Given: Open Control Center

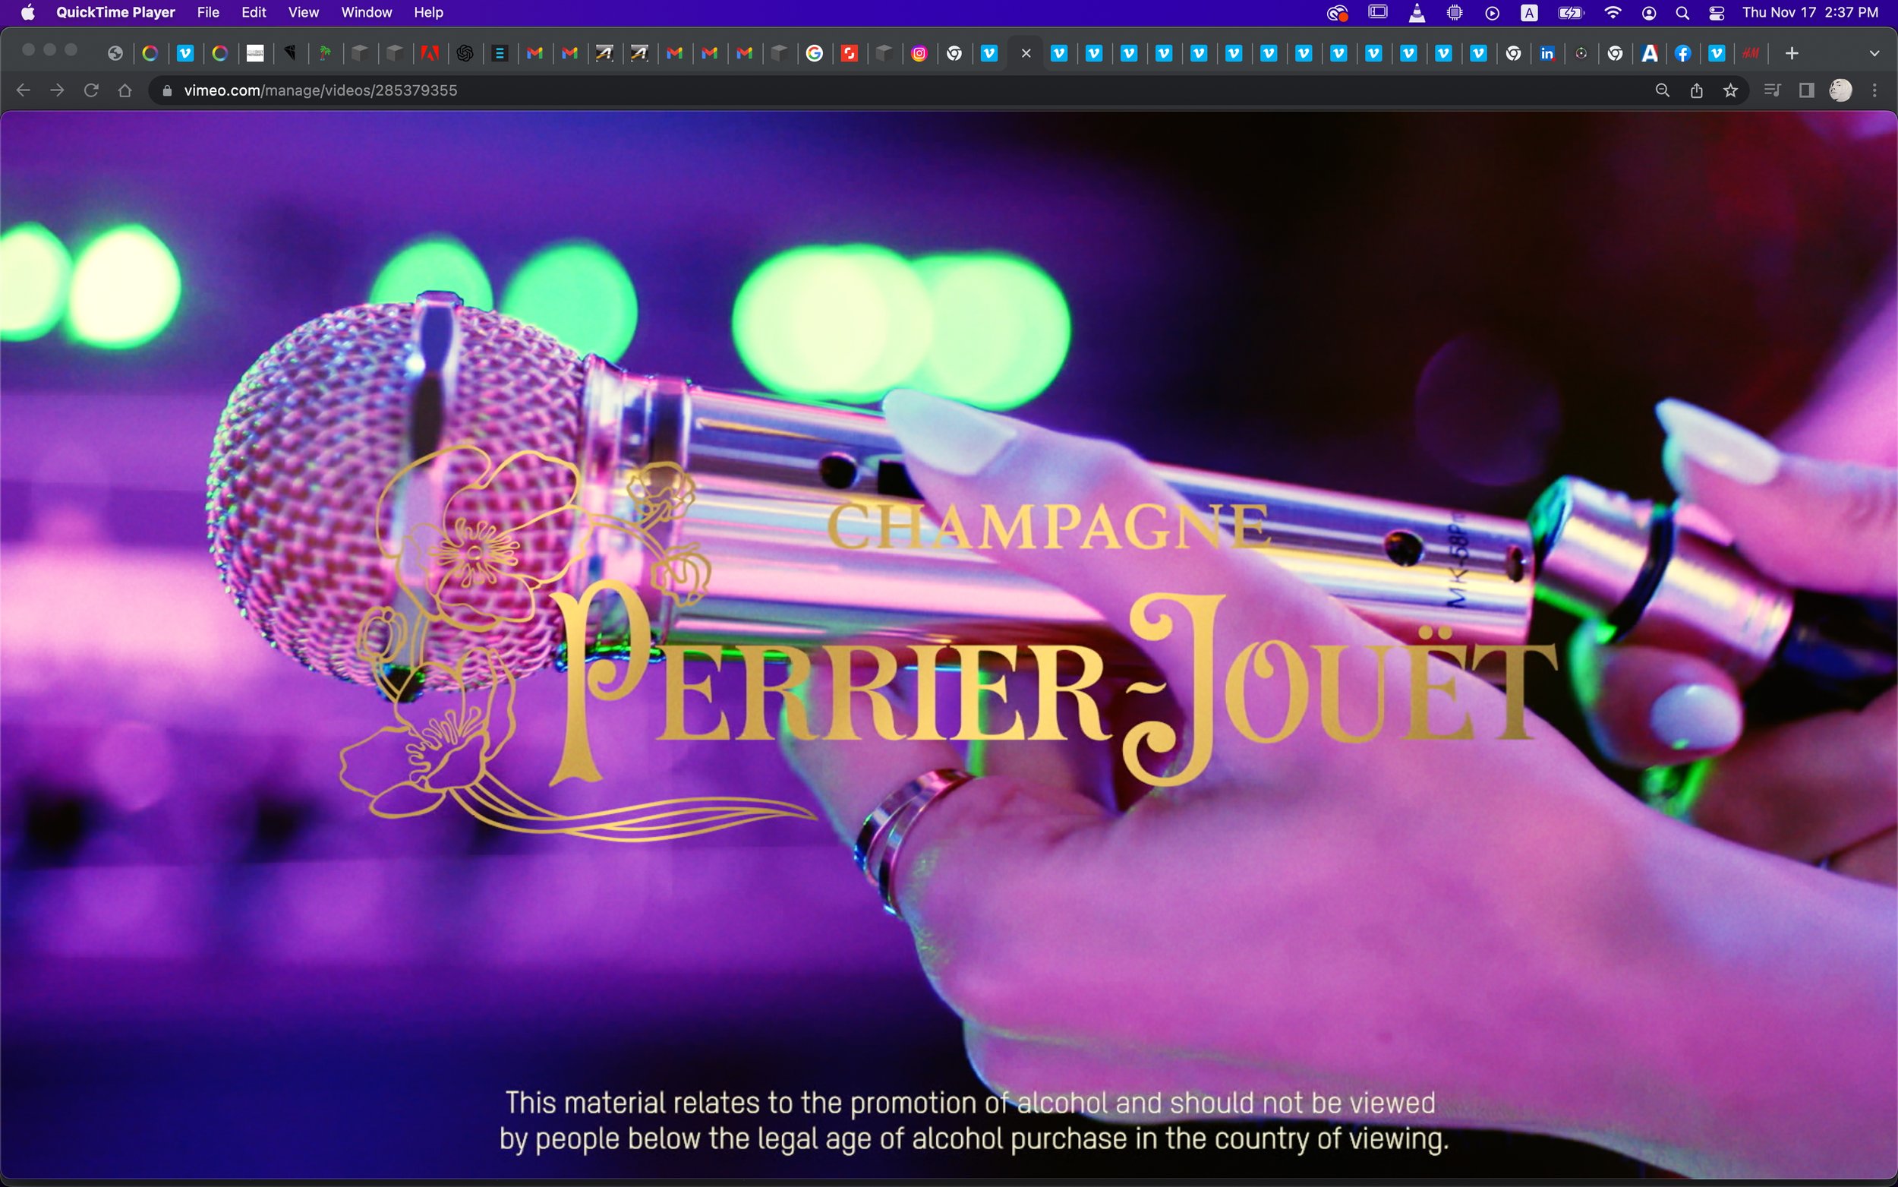Looking at the screenshot, I should (1717, 13).
